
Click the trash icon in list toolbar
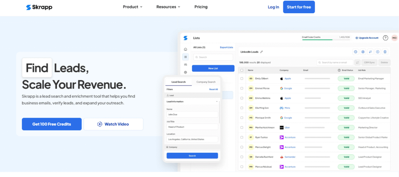[385, 52]
